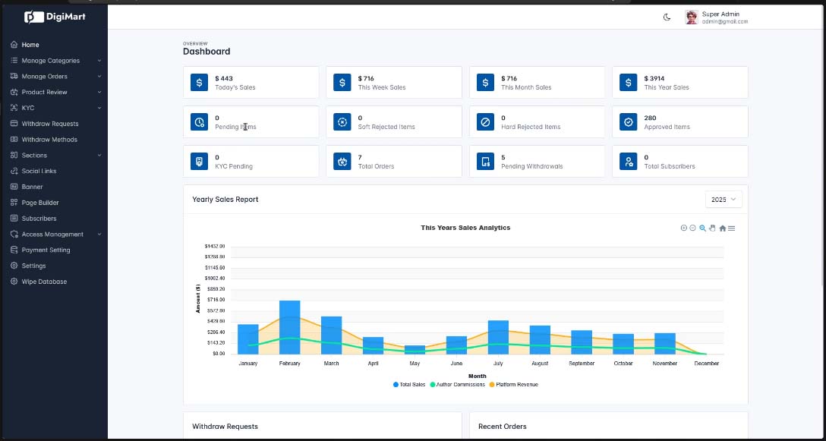Screen dimensions: 826x441
Task: Reset chart zoom with the home icon
Action: (722, 228)
